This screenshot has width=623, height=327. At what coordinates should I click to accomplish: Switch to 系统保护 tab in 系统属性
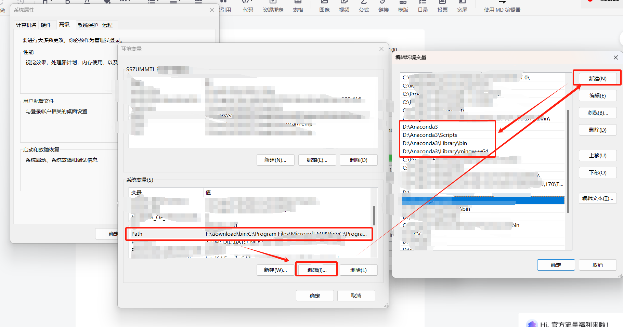point(88,25)
